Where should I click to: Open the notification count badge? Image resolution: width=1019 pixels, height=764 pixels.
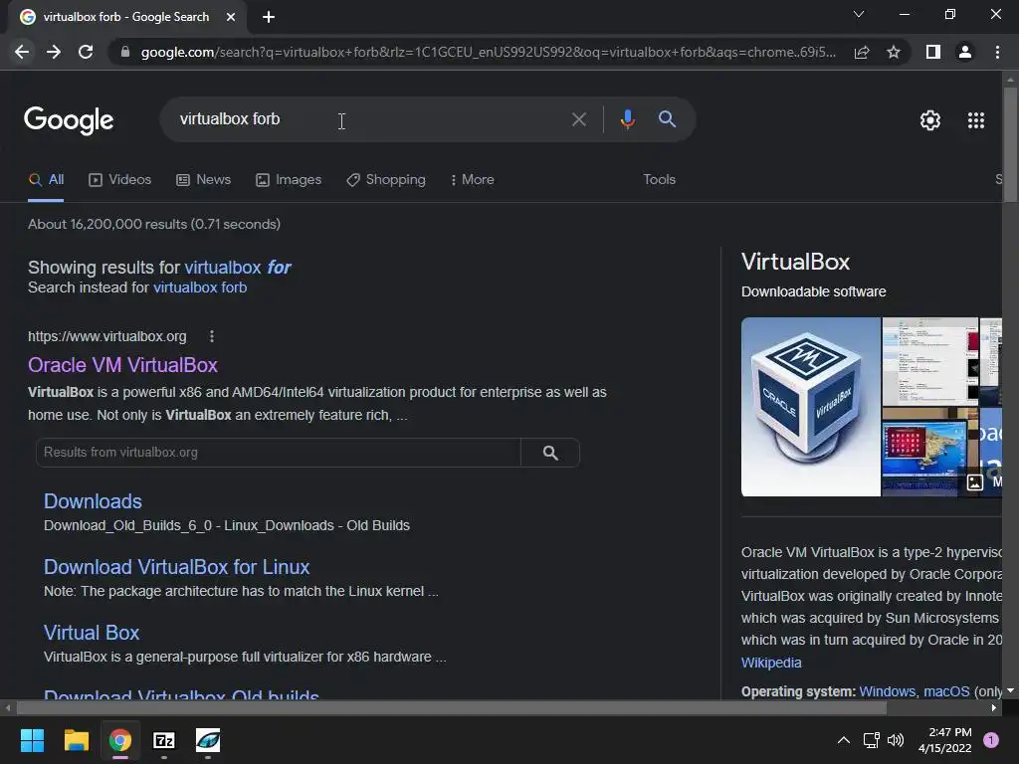pyautogui.click(x=991, y=740)
